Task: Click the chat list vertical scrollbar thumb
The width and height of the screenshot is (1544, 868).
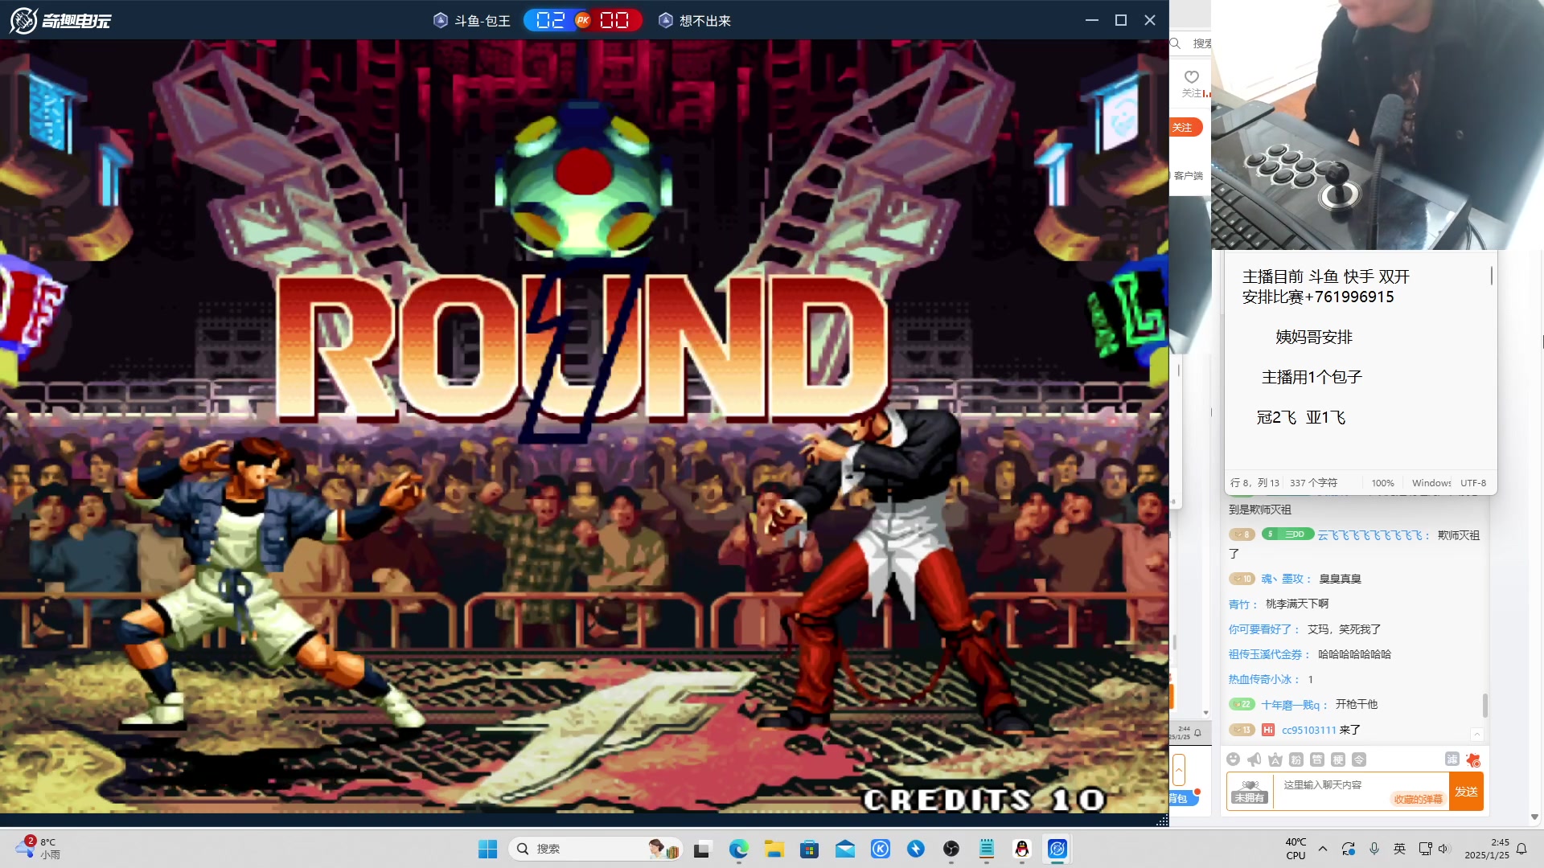Action: [1484, 706]
